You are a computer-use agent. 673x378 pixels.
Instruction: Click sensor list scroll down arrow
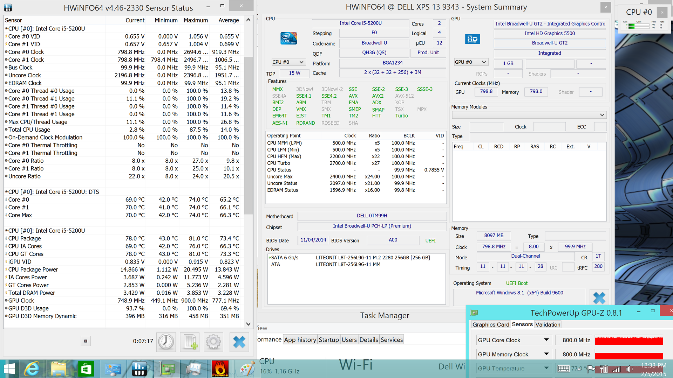(x=248, y=324)
